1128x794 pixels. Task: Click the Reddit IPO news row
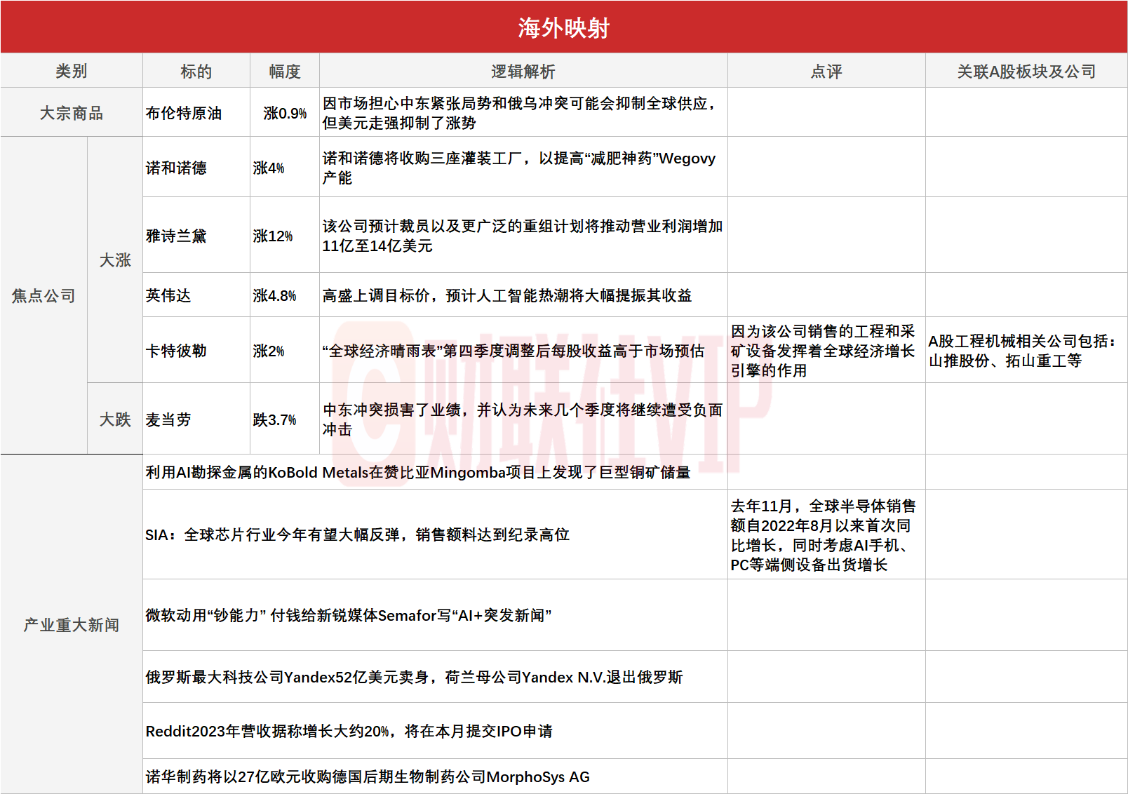click(349, 731)
